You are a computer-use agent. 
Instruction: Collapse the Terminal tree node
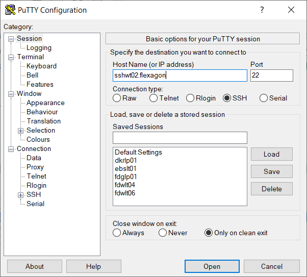pos(11,57)
